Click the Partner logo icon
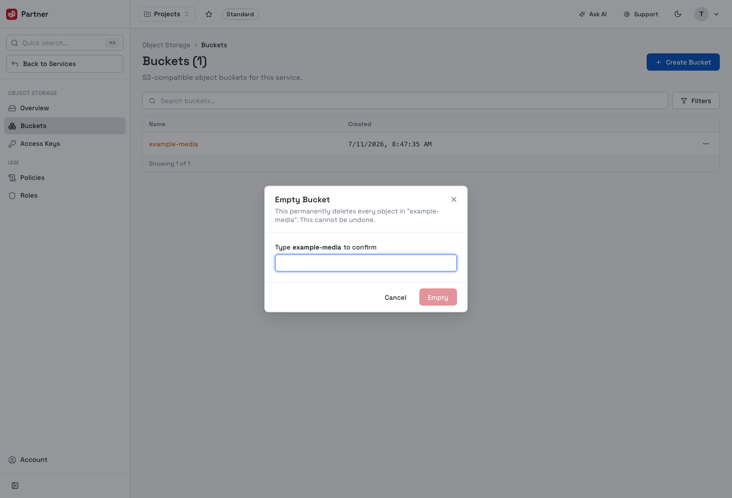 (x=12, y=14)
